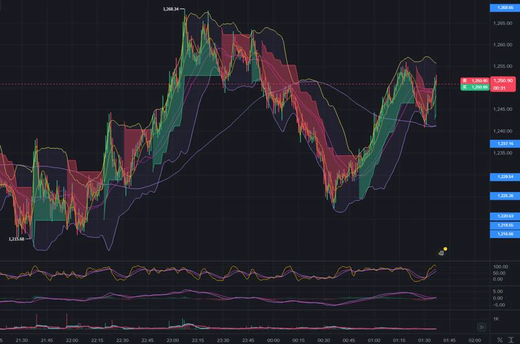Click the 22:30 time axis label
Viewport: 520px width, 344px height.
point(122,340)
